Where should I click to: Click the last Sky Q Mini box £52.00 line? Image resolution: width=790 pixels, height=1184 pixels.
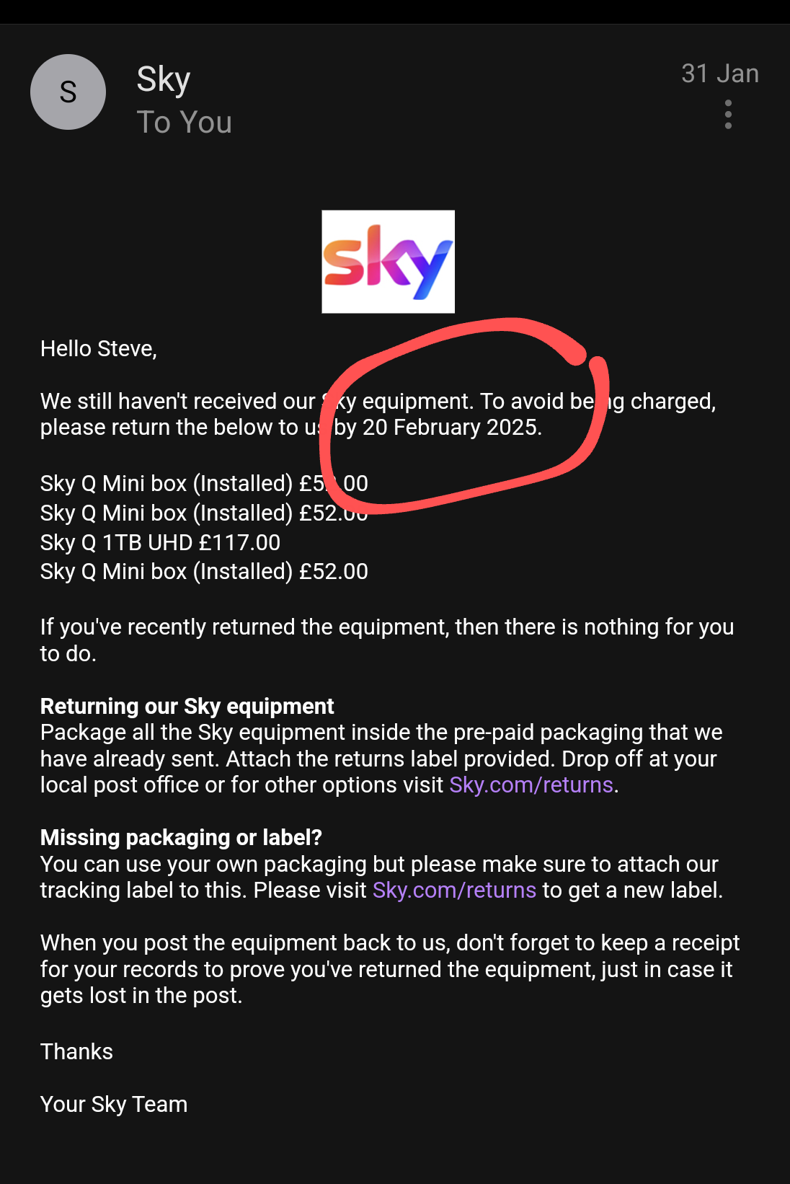[x=204, y=572]
